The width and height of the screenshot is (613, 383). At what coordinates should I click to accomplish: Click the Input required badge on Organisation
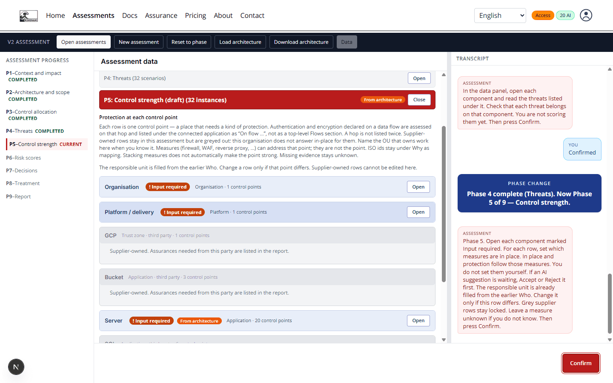[168, 187]
